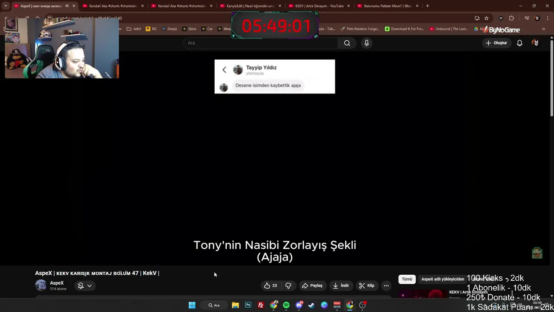Open Discord from the taskbar

coord(299,305)
